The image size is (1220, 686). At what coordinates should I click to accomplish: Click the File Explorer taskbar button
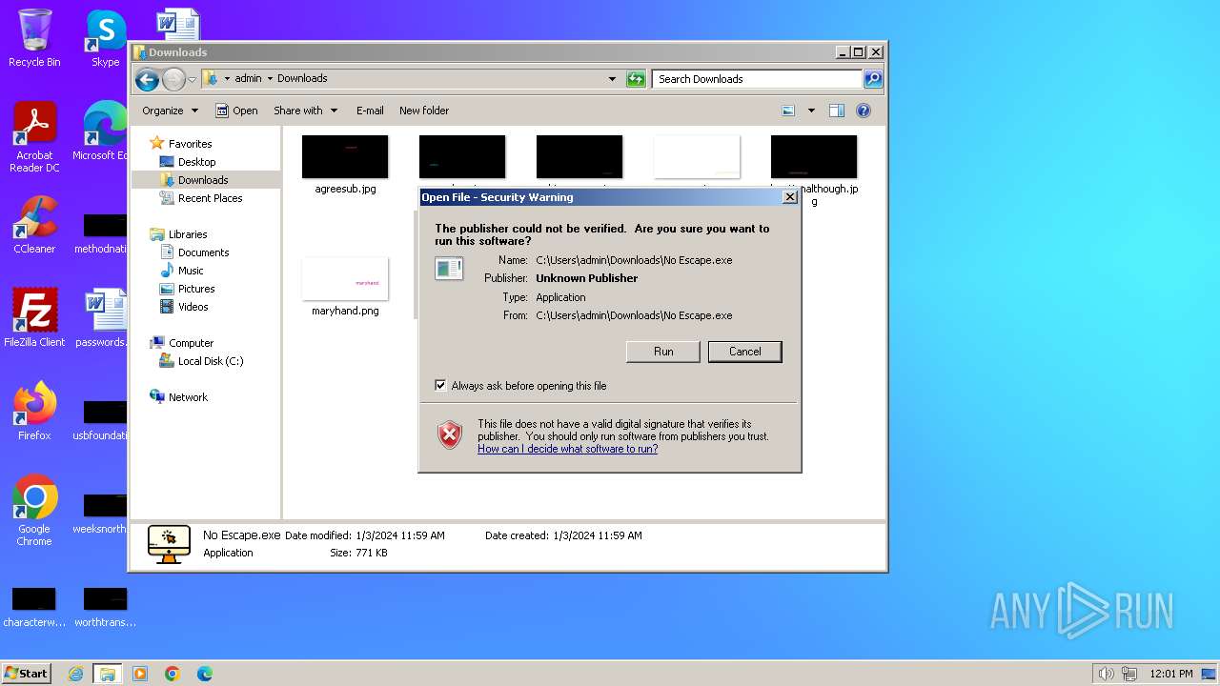tap(107, 674)
